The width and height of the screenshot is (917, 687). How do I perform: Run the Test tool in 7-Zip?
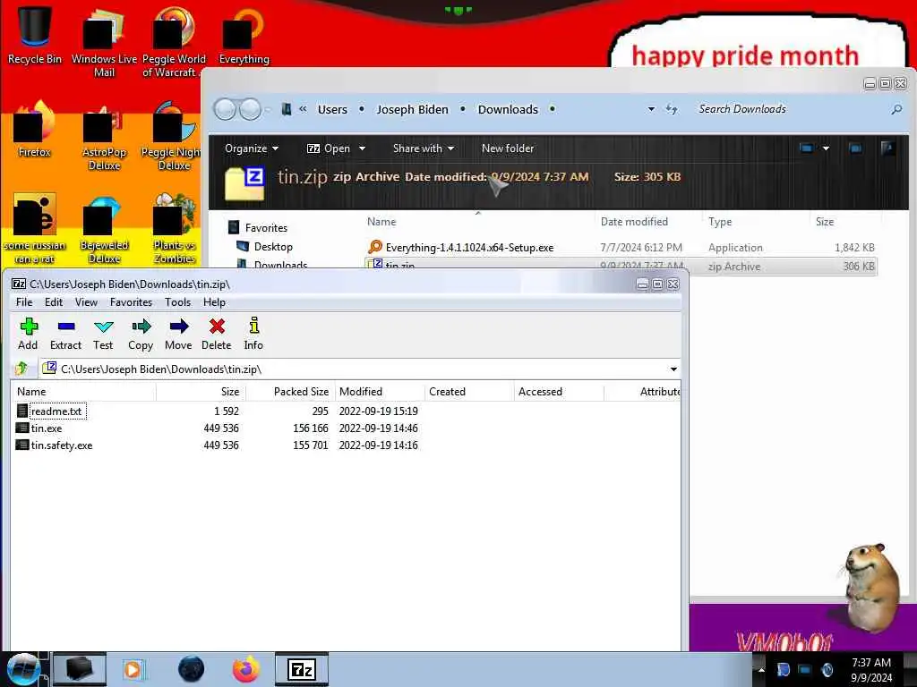coord(103,334)
